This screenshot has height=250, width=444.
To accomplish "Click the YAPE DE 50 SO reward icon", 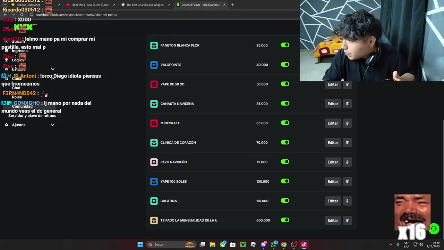I will tap(154, 84).
